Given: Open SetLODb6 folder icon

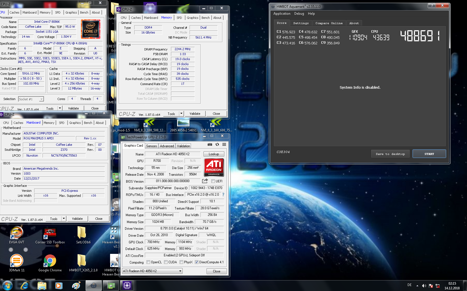Looking at the screenshot, I should pyautogui.click(x=83, y=235).
